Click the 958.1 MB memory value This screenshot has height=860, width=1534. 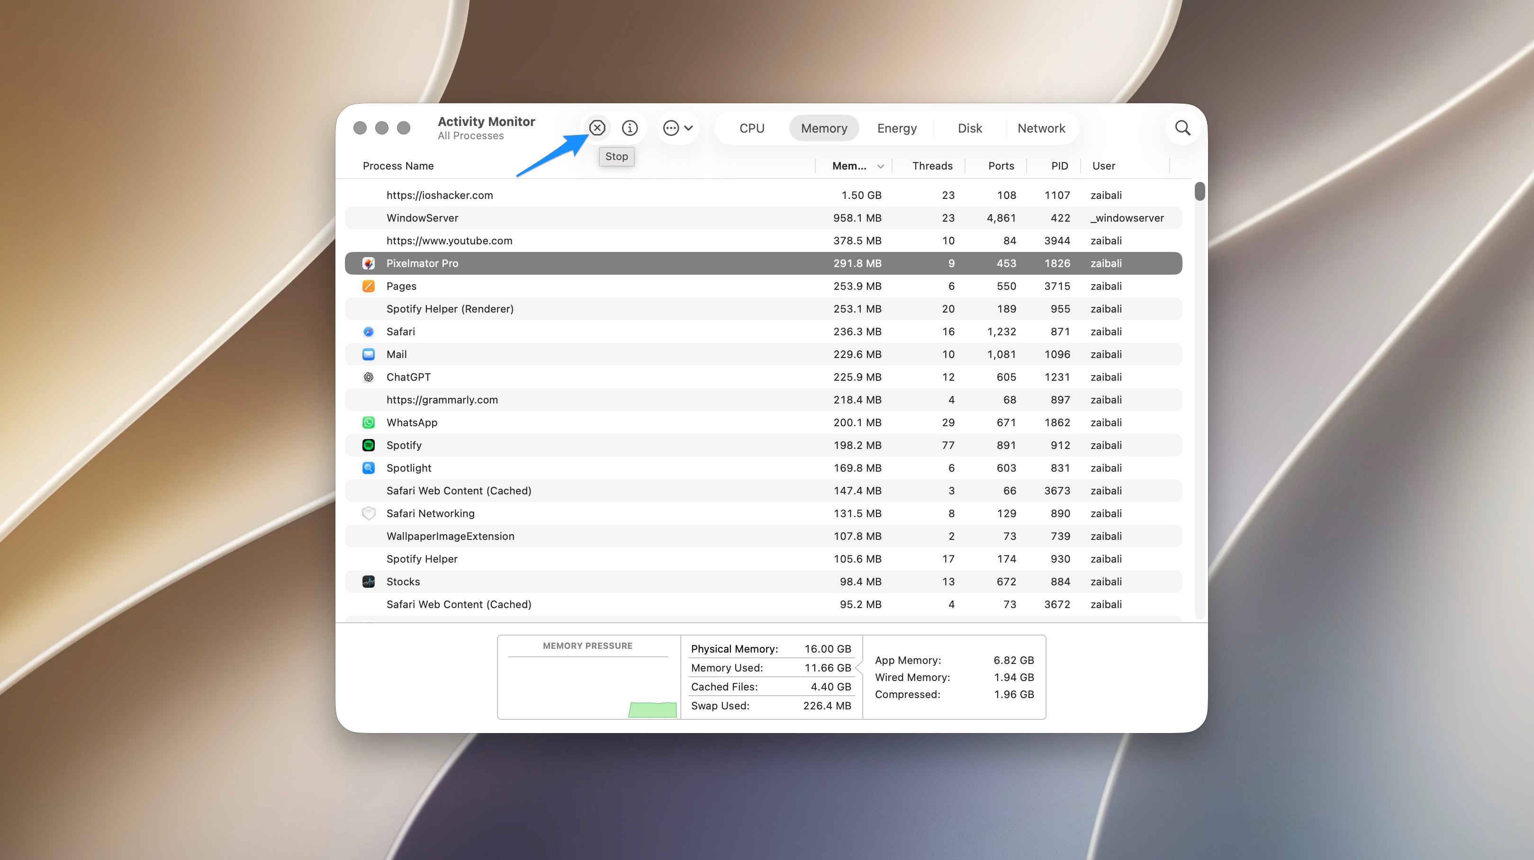pyautogui.click(x=857, y=218)
